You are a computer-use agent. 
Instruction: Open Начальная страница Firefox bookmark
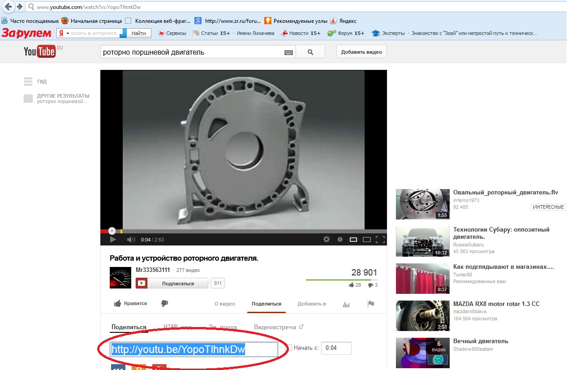pyautogui.click(x=91, y=21)
